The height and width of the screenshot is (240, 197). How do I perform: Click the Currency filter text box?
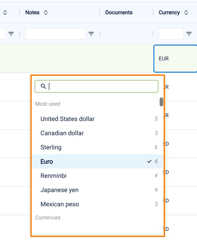(171, 34)
